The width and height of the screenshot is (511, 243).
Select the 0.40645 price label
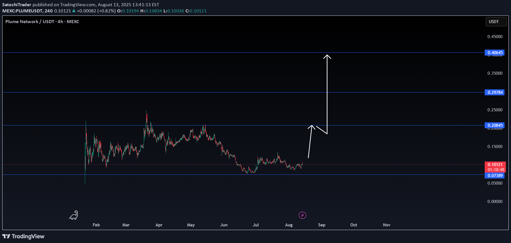tap(495, 53)
